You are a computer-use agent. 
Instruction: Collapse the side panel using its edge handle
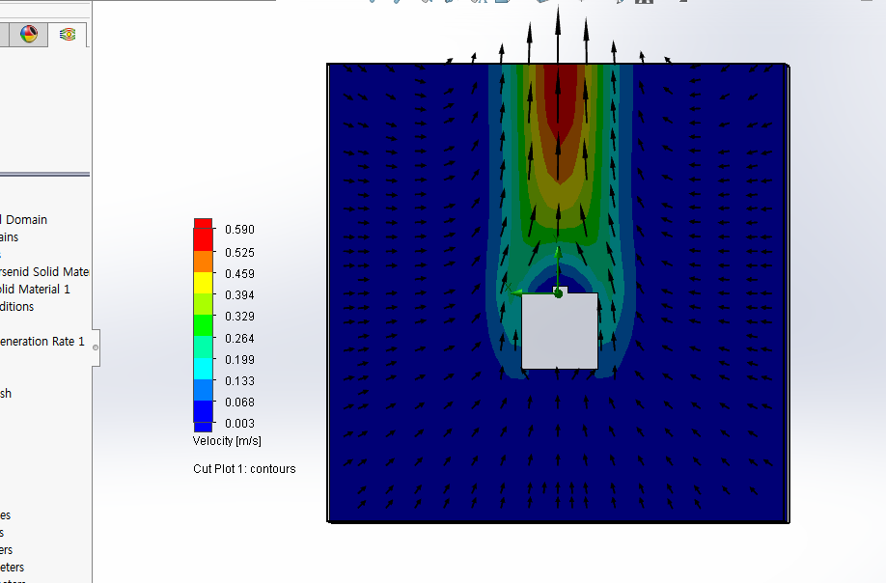(x=96, y=347)
